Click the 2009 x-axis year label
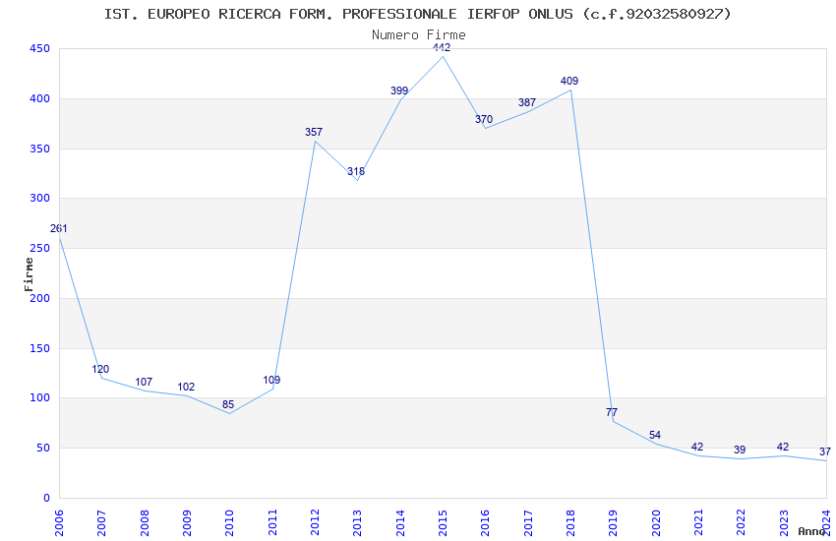Viewport: 836px width, 541px height. point(187,523)
